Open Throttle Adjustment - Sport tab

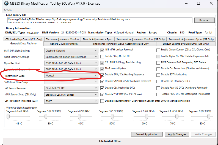tap(98, 39)
